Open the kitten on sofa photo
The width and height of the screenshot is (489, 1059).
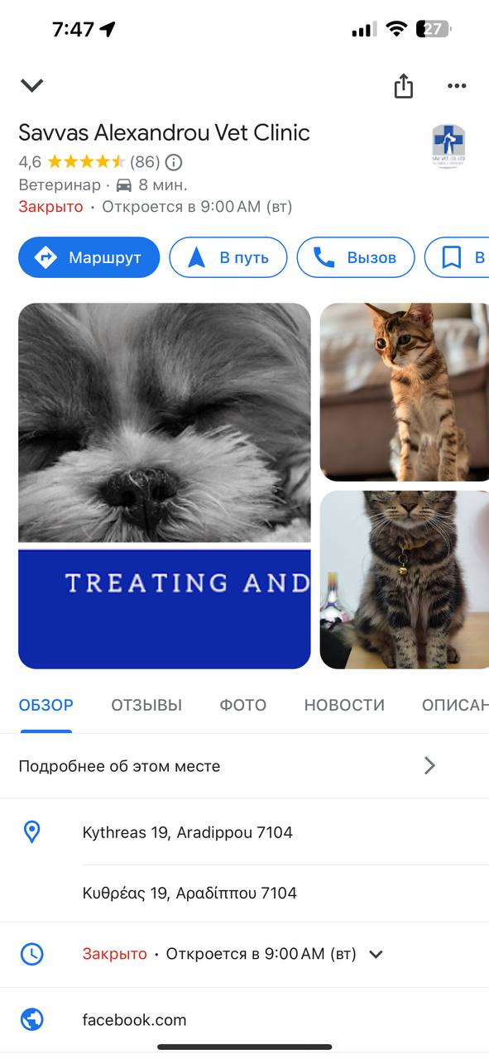click(x=405, y=392)
